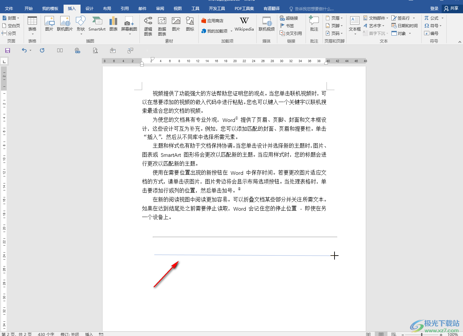
Task: Open 图片 in the 素材 group
Action: (176, 24)
